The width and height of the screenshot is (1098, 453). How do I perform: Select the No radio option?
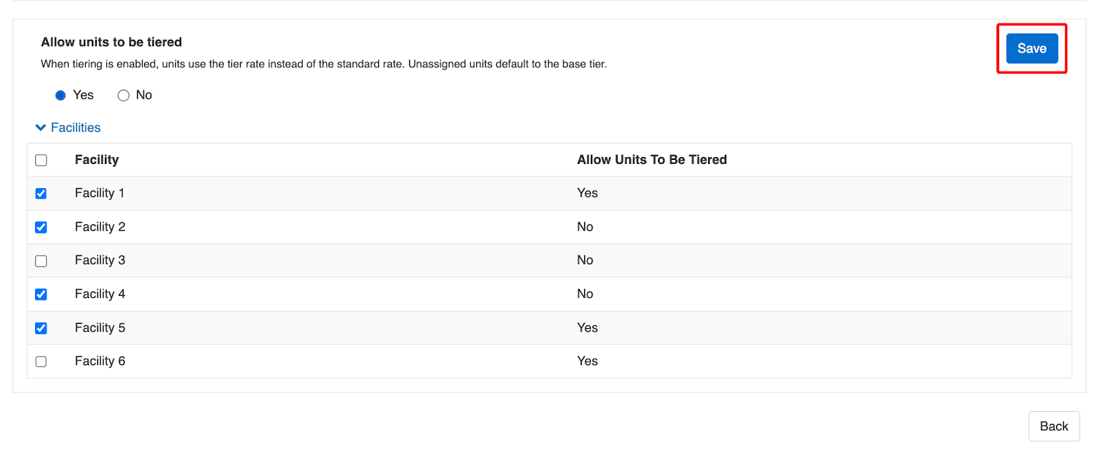click(x=124, y=95)
